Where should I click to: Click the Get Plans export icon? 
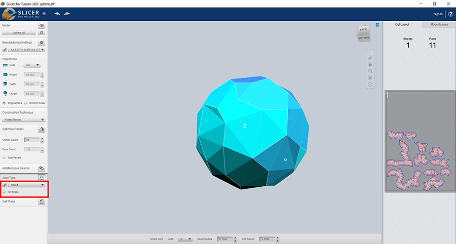(42, 201)
